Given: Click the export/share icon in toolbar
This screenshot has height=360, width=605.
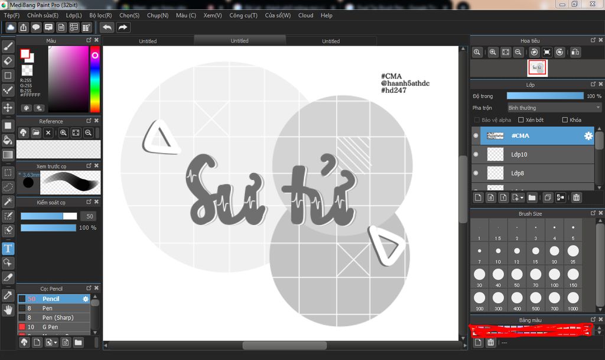Looking at the screenshot, I should click(x=24, y=27).
